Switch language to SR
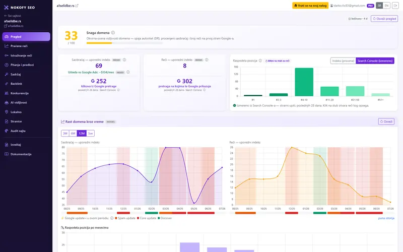This screenshot has height=252, width=403. (x=379, y=6)
